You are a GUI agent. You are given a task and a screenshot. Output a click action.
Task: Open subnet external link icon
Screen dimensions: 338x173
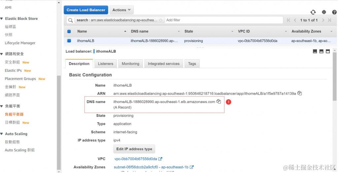click(x=192, y=167)
